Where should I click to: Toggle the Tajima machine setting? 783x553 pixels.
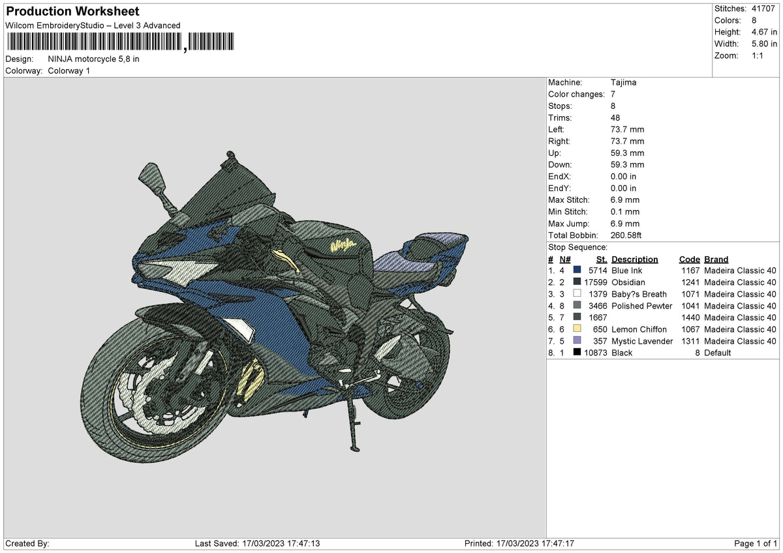[625, 82]
